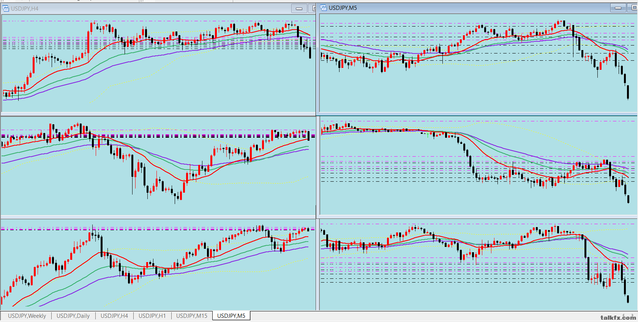
Task: Restore the USDJPY,M5 chart window
Action: click(x=633, y=8)
